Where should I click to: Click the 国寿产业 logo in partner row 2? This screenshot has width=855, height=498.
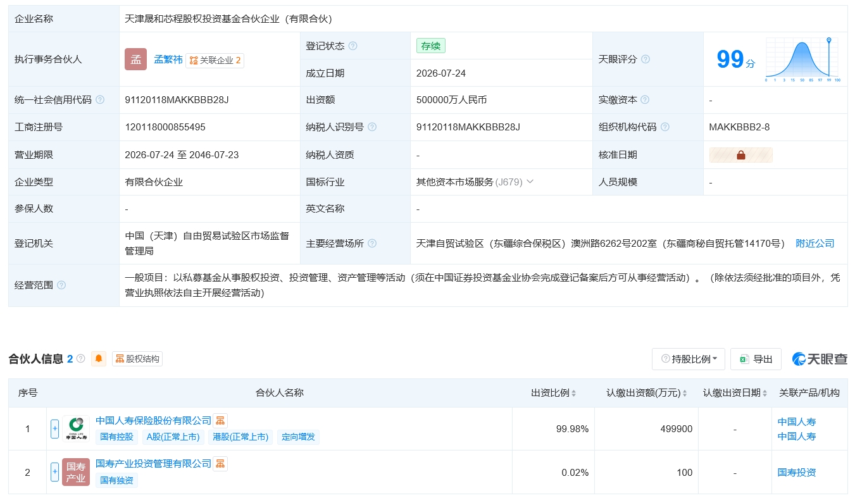point(76,472)
